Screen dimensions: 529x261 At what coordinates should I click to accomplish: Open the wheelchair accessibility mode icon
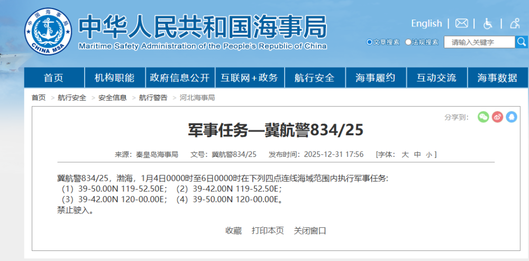point(488,23)
